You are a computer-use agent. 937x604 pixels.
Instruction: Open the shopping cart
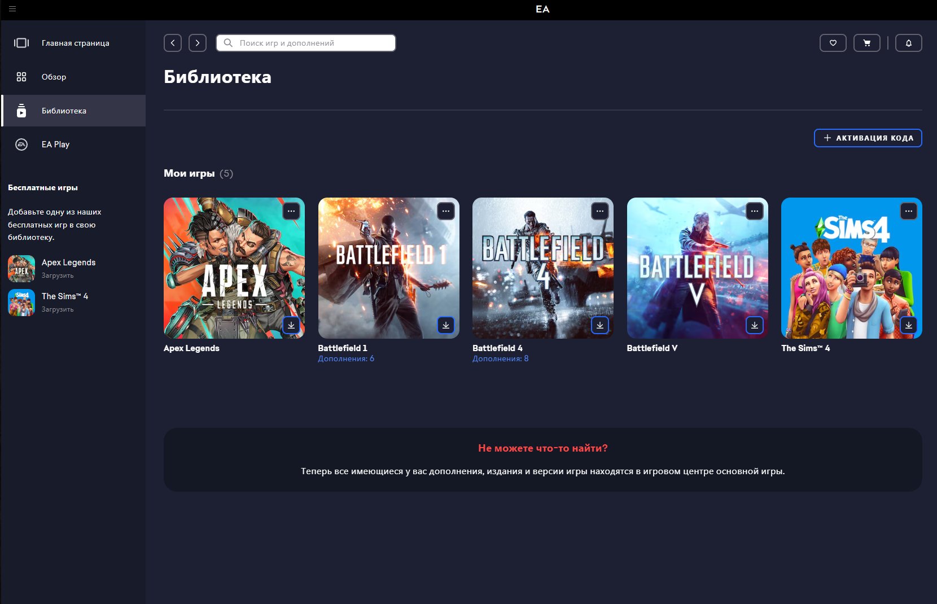(x=867, y=43)
